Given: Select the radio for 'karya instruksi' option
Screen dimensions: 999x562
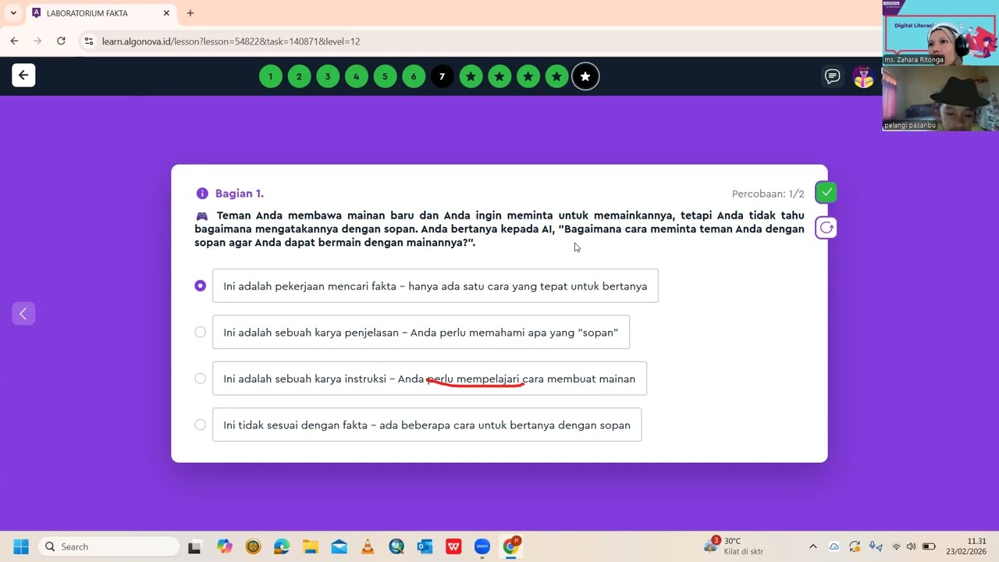Looking at the screenshot, I should coord(201,379).
